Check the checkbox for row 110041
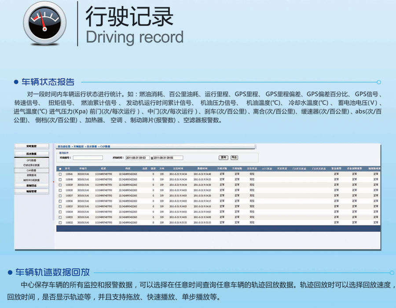The image size is (396, 308). [x=60, y=174]
